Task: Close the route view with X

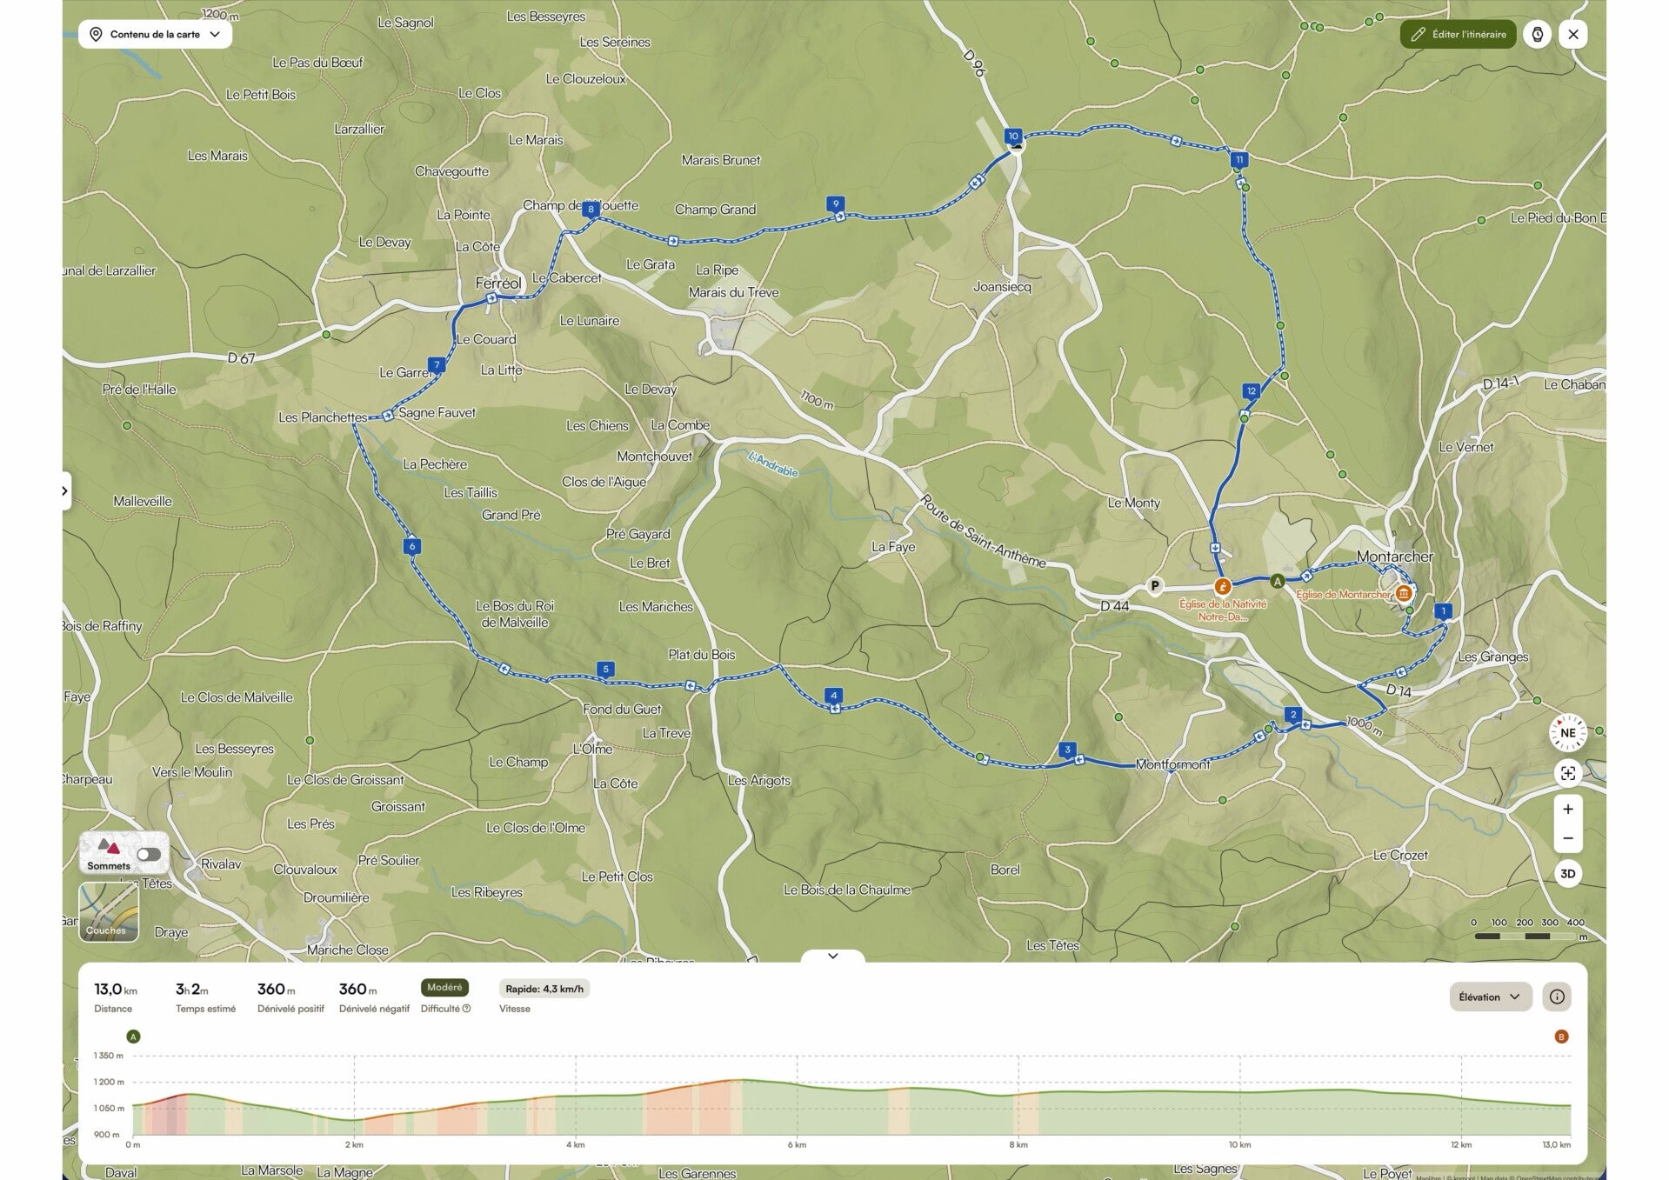Action: pos(1572,34)
